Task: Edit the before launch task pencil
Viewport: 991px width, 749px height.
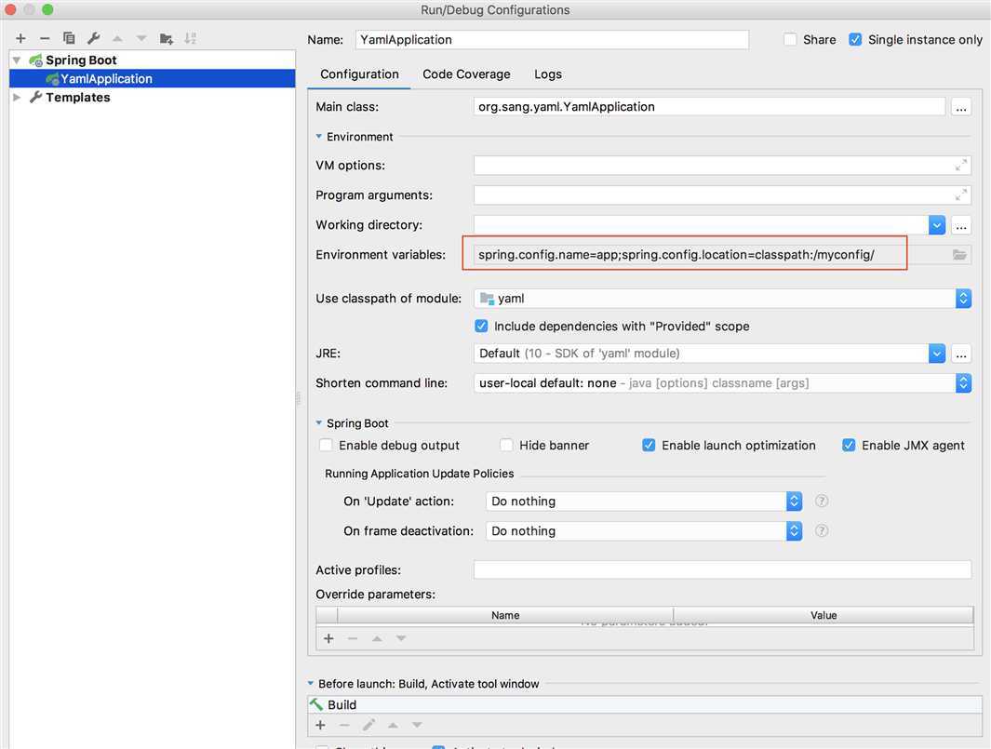Action: (368, 725)
